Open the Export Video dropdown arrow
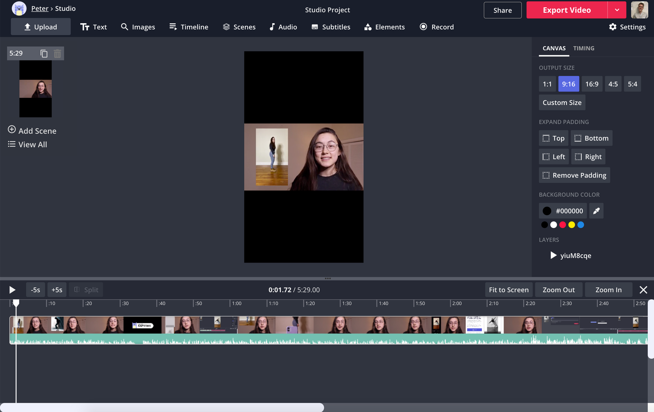The height and width of the screenshot is (412, 654). 617,10
